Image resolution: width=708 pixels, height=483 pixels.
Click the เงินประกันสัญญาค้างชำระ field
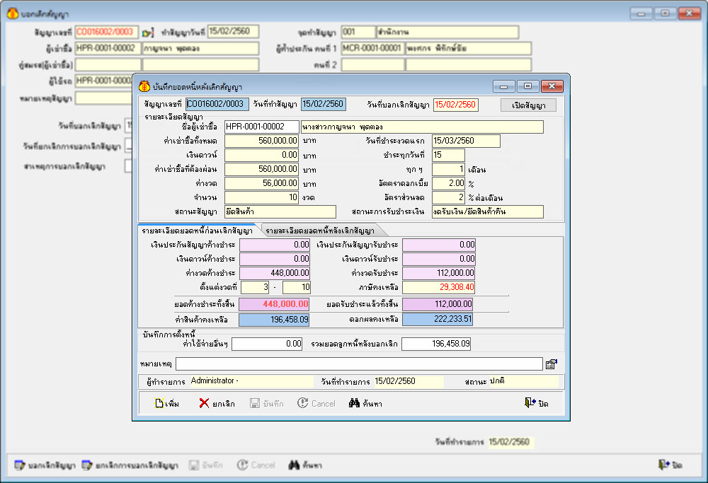(275, 245)
